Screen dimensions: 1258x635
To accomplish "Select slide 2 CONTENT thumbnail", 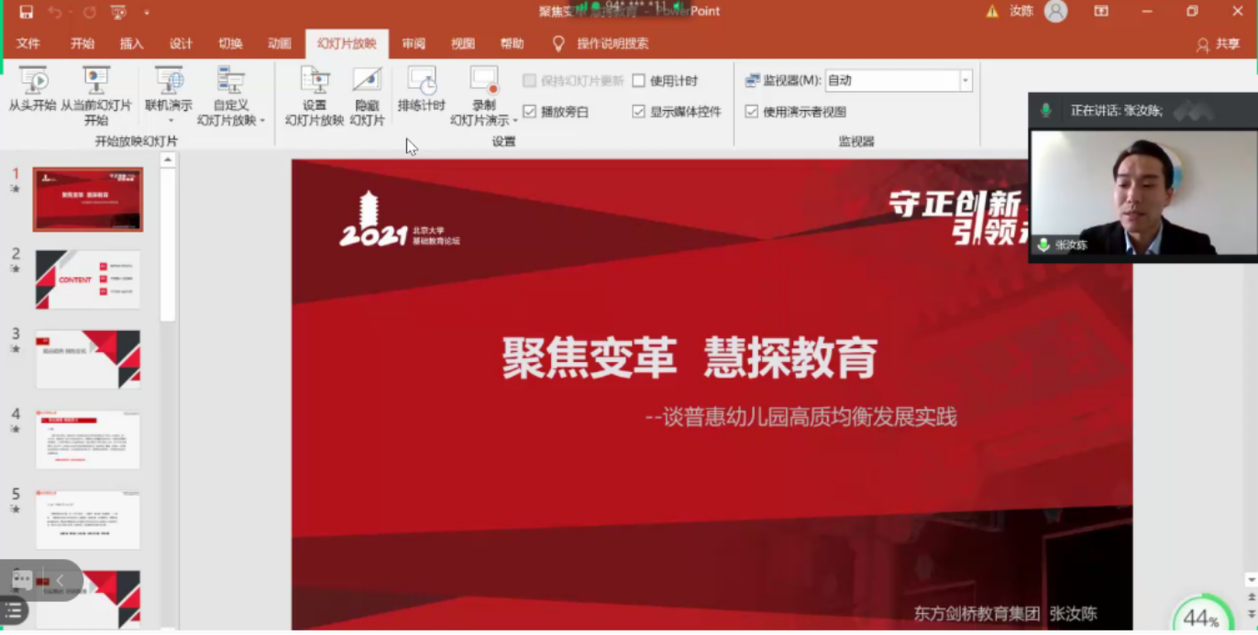I will coord(88,279).
